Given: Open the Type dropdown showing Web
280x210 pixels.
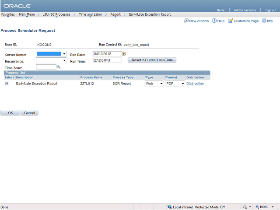Looking at the screenshot, I should [x=154, y=84].
